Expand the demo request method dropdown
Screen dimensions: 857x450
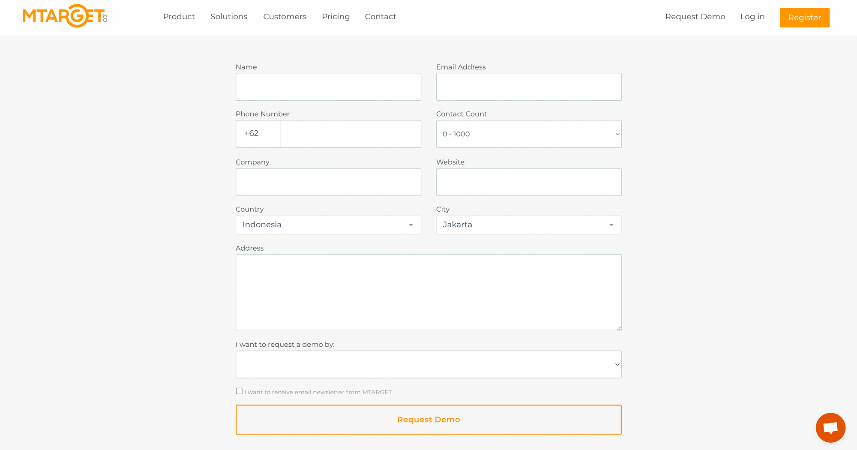tap(428, 364)
